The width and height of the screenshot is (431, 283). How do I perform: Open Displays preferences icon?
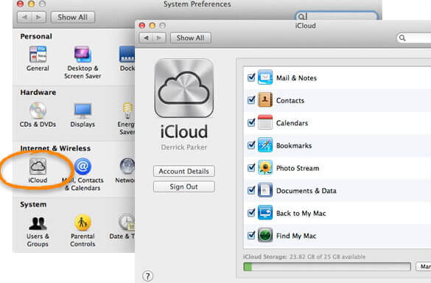[83, 111]
